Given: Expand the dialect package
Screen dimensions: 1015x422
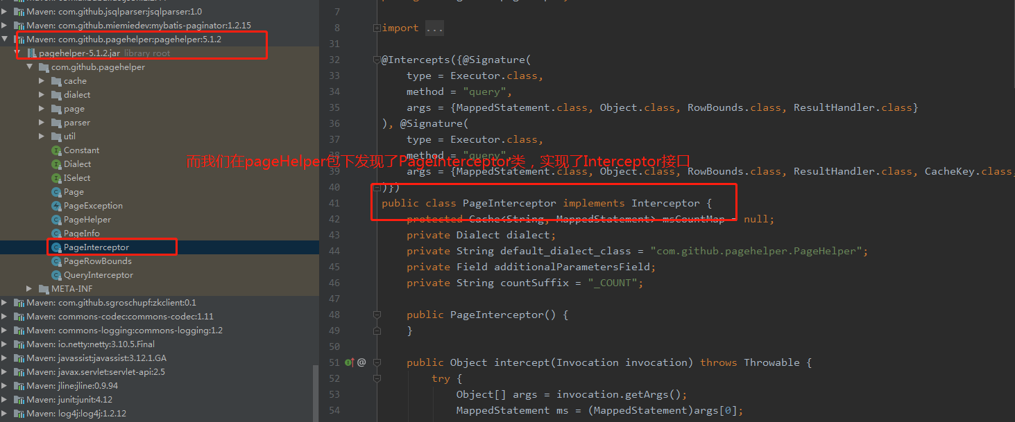Looking at the screenshot, I should [41, 94].
